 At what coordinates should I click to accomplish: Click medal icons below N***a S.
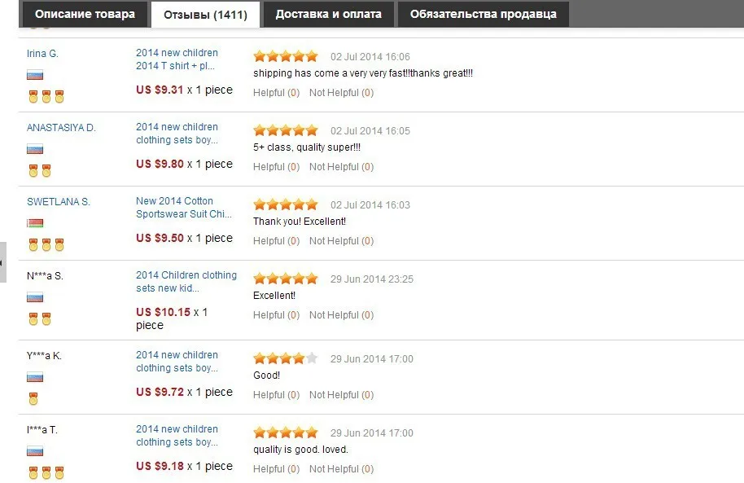39,318
